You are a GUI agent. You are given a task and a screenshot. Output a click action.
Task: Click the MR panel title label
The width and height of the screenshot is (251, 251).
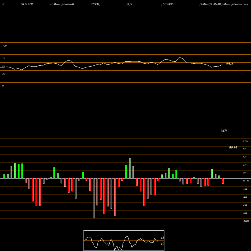click(224, 131)
